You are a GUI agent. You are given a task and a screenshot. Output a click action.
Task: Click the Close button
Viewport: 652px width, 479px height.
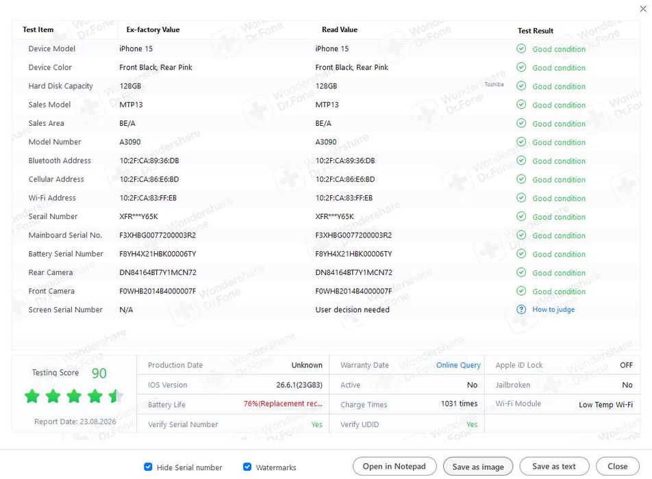point(618,467)
